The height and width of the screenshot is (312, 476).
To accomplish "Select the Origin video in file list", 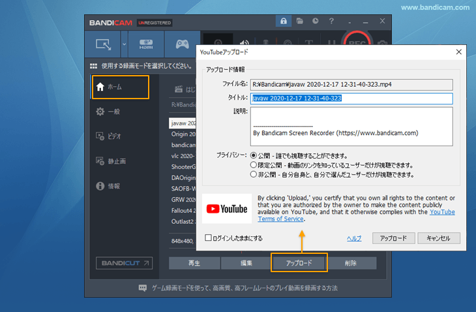I will (x=183, y=134).
